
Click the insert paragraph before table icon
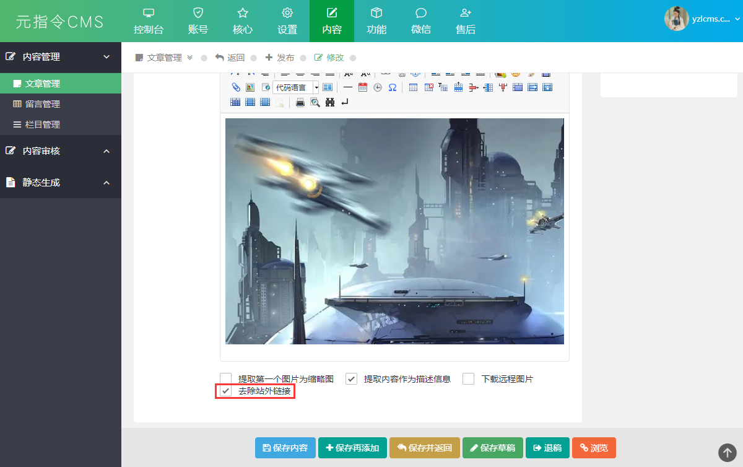443,87
